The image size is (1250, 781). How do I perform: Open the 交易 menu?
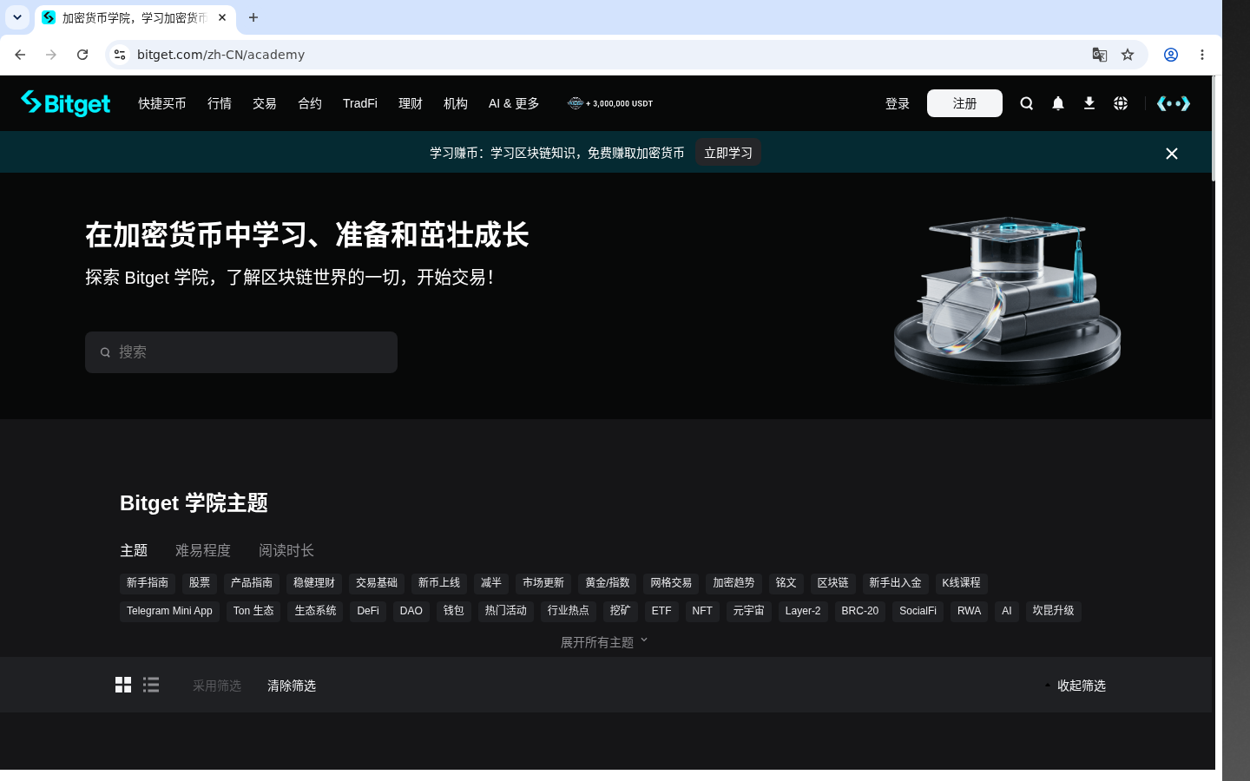(265, 103)
